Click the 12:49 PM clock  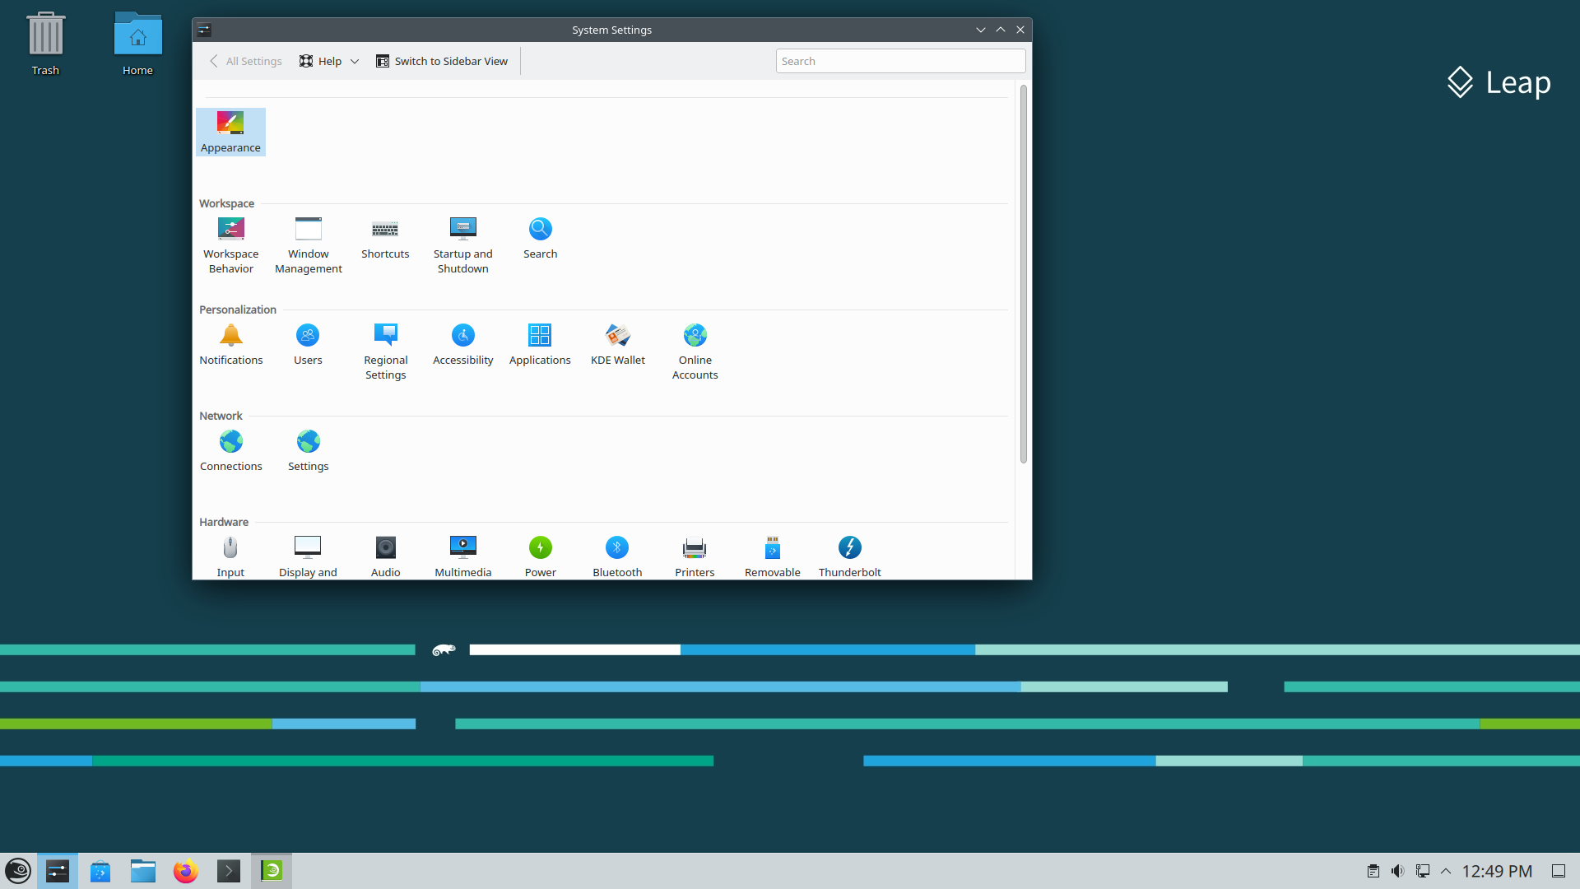[1497, 871]
